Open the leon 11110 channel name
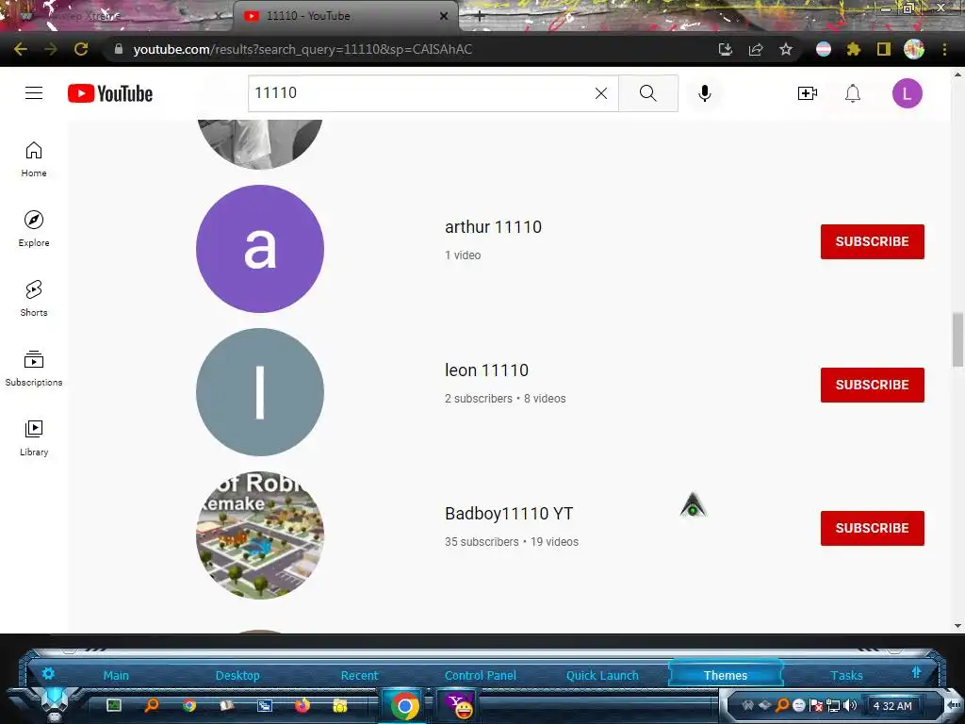The image size is (965, 724). point(486,370)
